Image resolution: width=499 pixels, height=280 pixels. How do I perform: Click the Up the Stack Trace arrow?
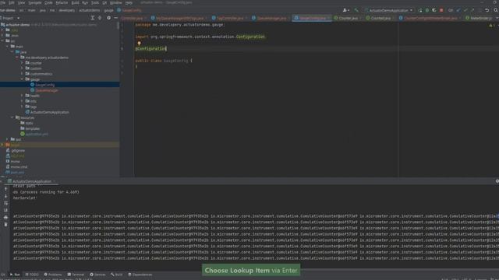pos(5,189)
